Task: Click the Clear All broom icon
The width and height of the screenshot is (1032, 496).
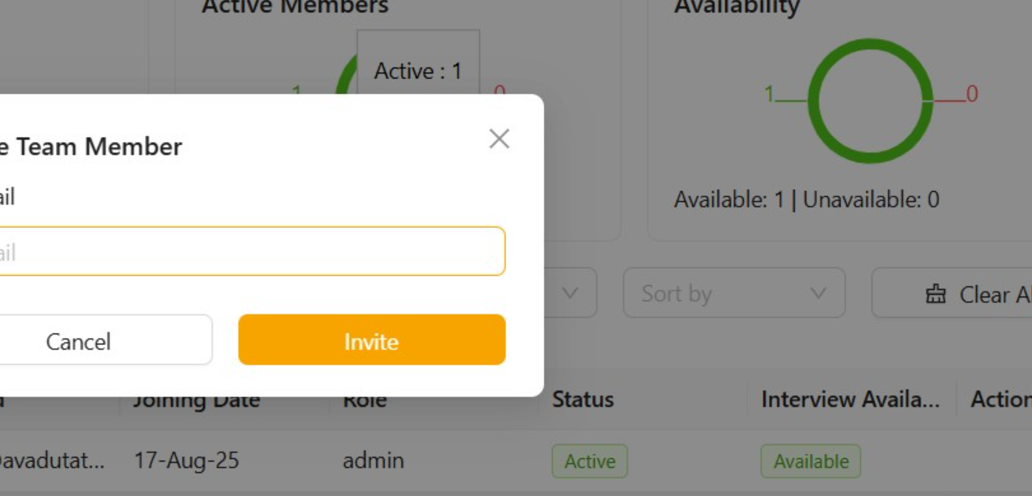Action: click(x=936, y=295)
